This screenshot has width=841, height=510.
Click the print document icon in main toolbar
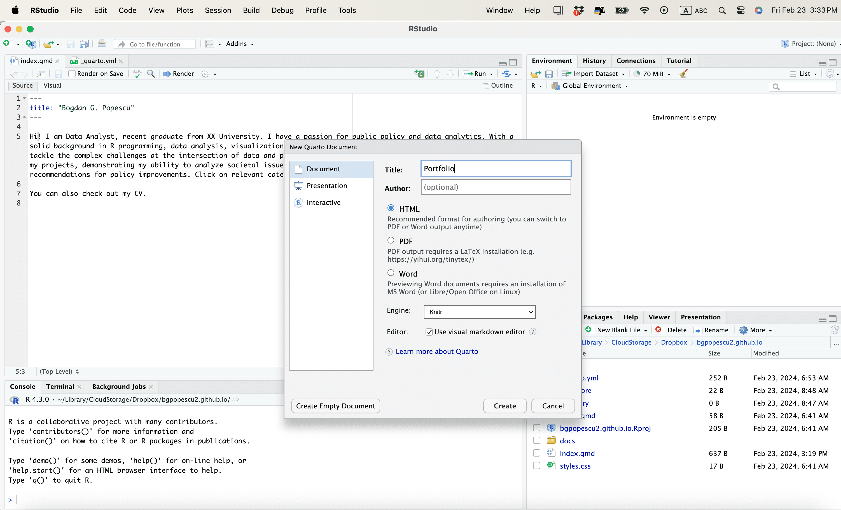click(101, 44)
